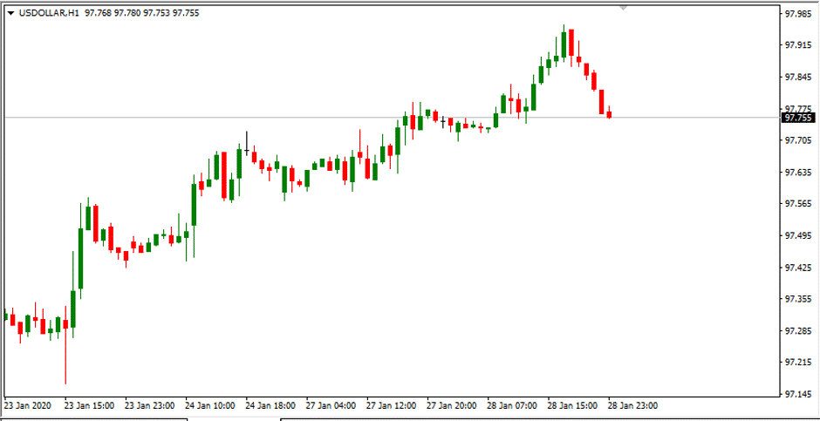Screen dimensions: 820x421
Task: Click the chart shift triangle marker
Action: point(623,8)
